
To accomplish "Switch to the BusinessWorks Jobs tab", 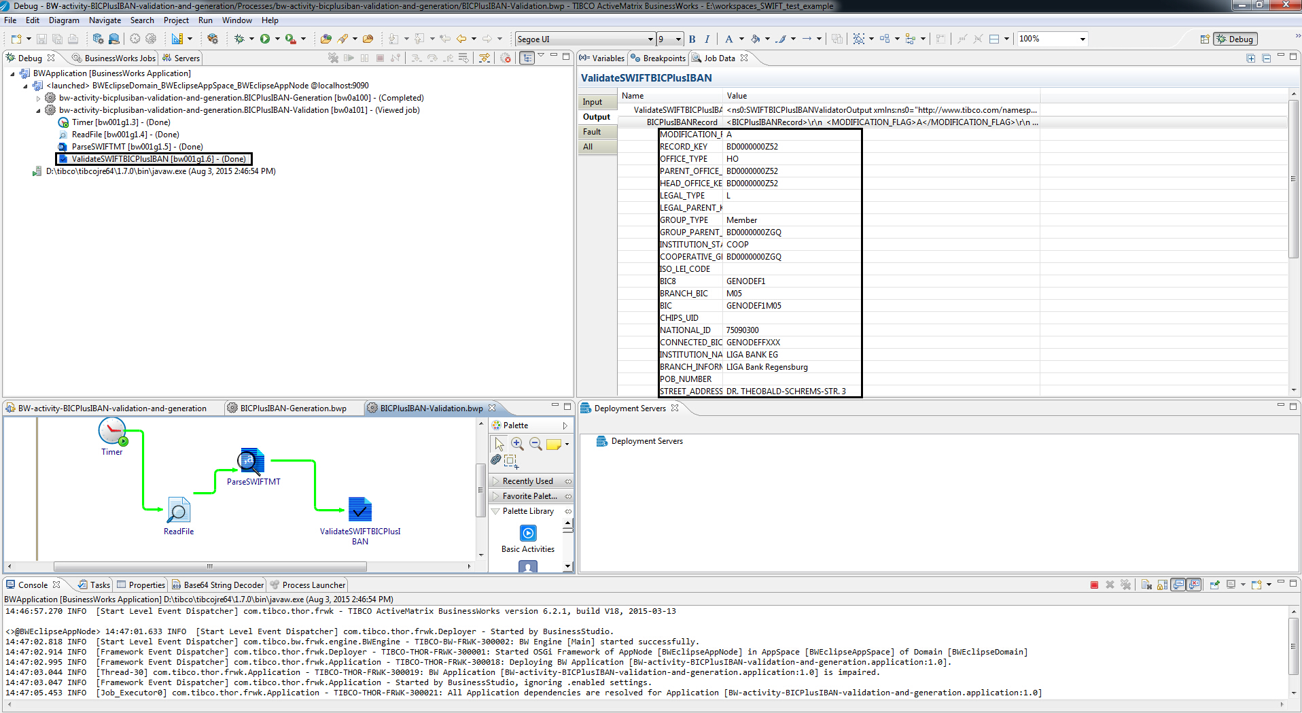I will point(113,58).
